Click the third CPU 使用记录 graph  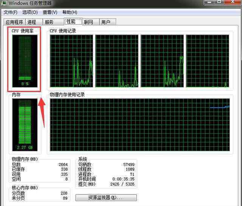162,61
